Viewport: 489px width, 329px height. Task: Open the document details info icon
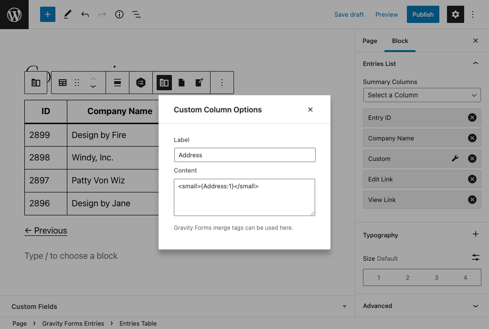pyautogui.click(x=119, y=14)
